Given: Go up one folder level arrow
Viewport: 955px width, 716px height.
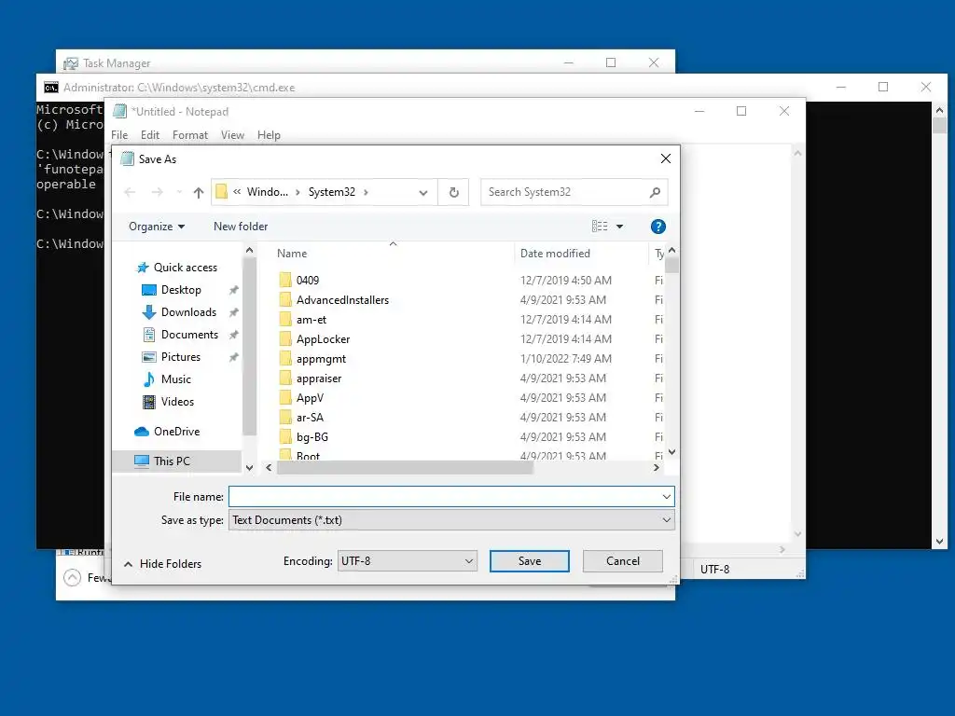Looking at the screenshot, I should (x=198, y=192).
